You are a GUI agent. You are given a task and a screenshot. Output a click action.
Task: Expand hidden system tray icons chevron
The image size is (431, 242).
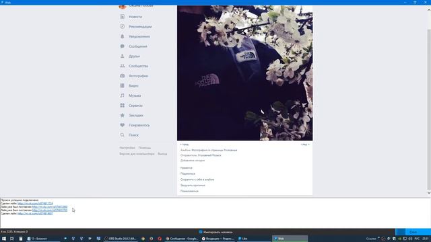378,238
